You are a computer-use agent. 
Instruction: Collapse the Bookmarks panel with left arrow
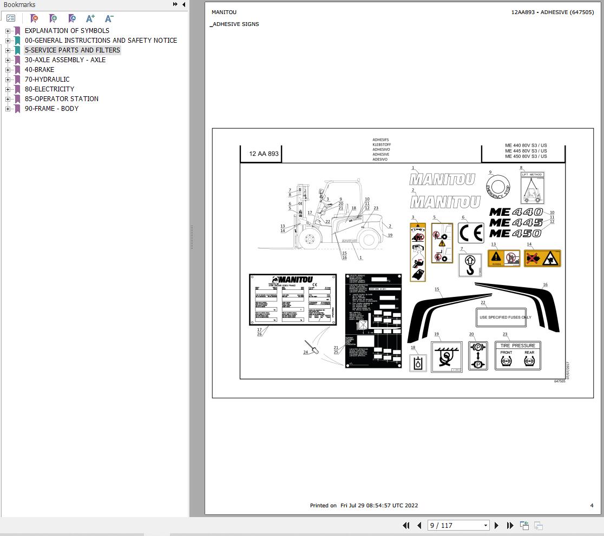183,4
